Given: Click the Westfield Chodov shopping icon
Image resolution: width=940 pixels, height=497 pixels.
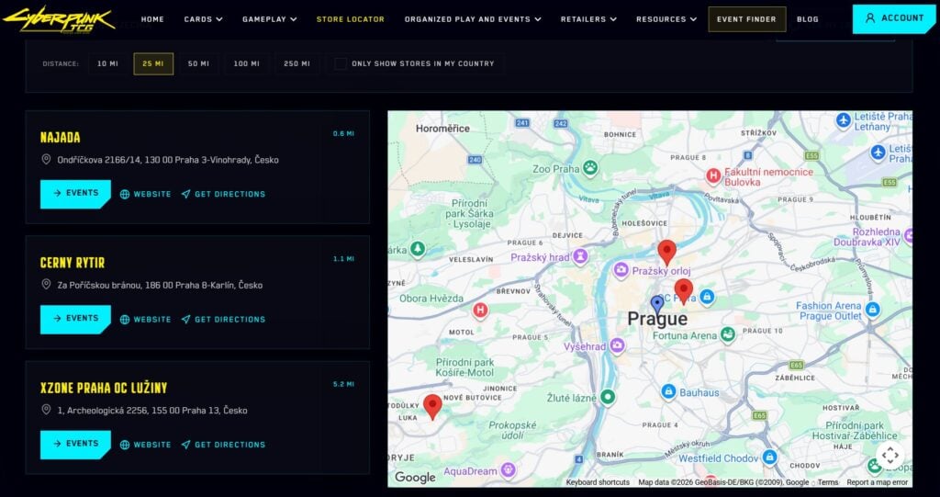Looking at the screenshot, I should 770,457.
